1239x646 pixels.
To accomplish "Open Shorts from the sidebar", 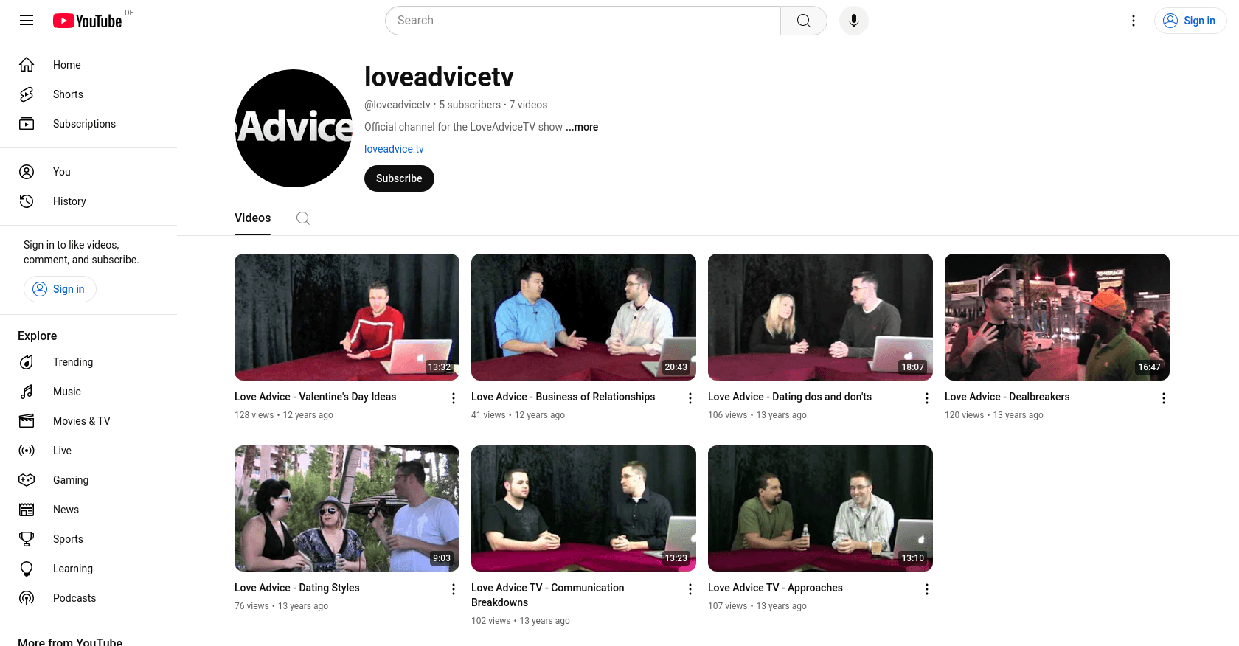I will tap(68, 94).
